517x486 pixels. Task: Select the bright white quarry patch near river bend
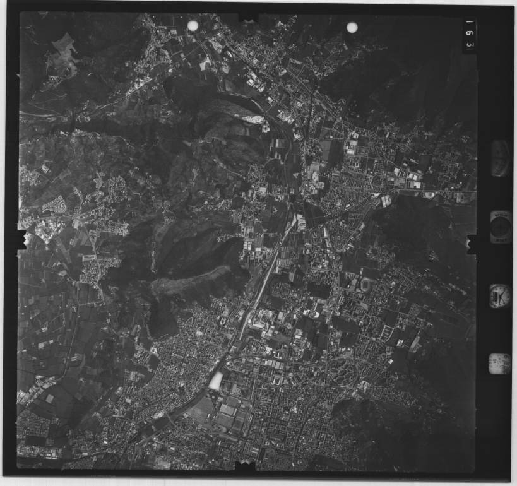coord(255,119)
